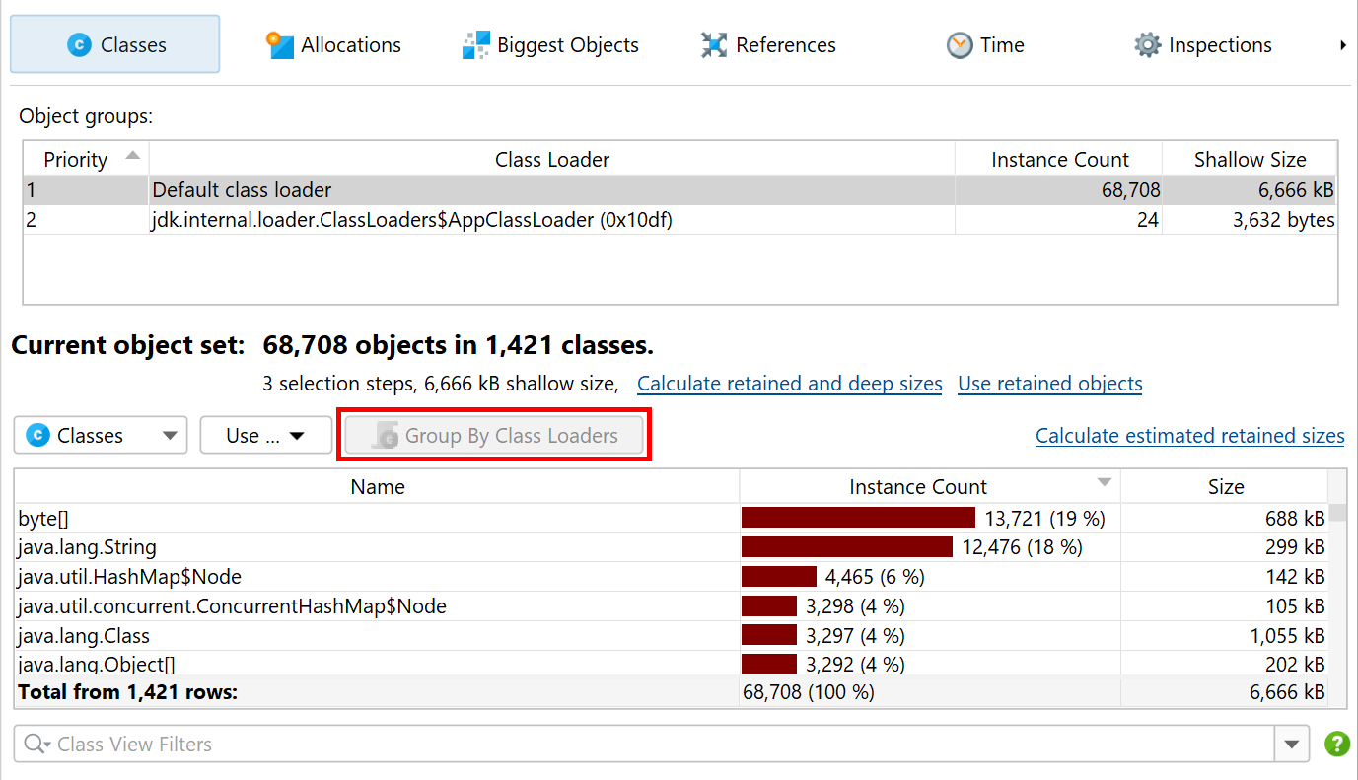
Task: Click the filter search magnifier icon
Action: point(36,745)
